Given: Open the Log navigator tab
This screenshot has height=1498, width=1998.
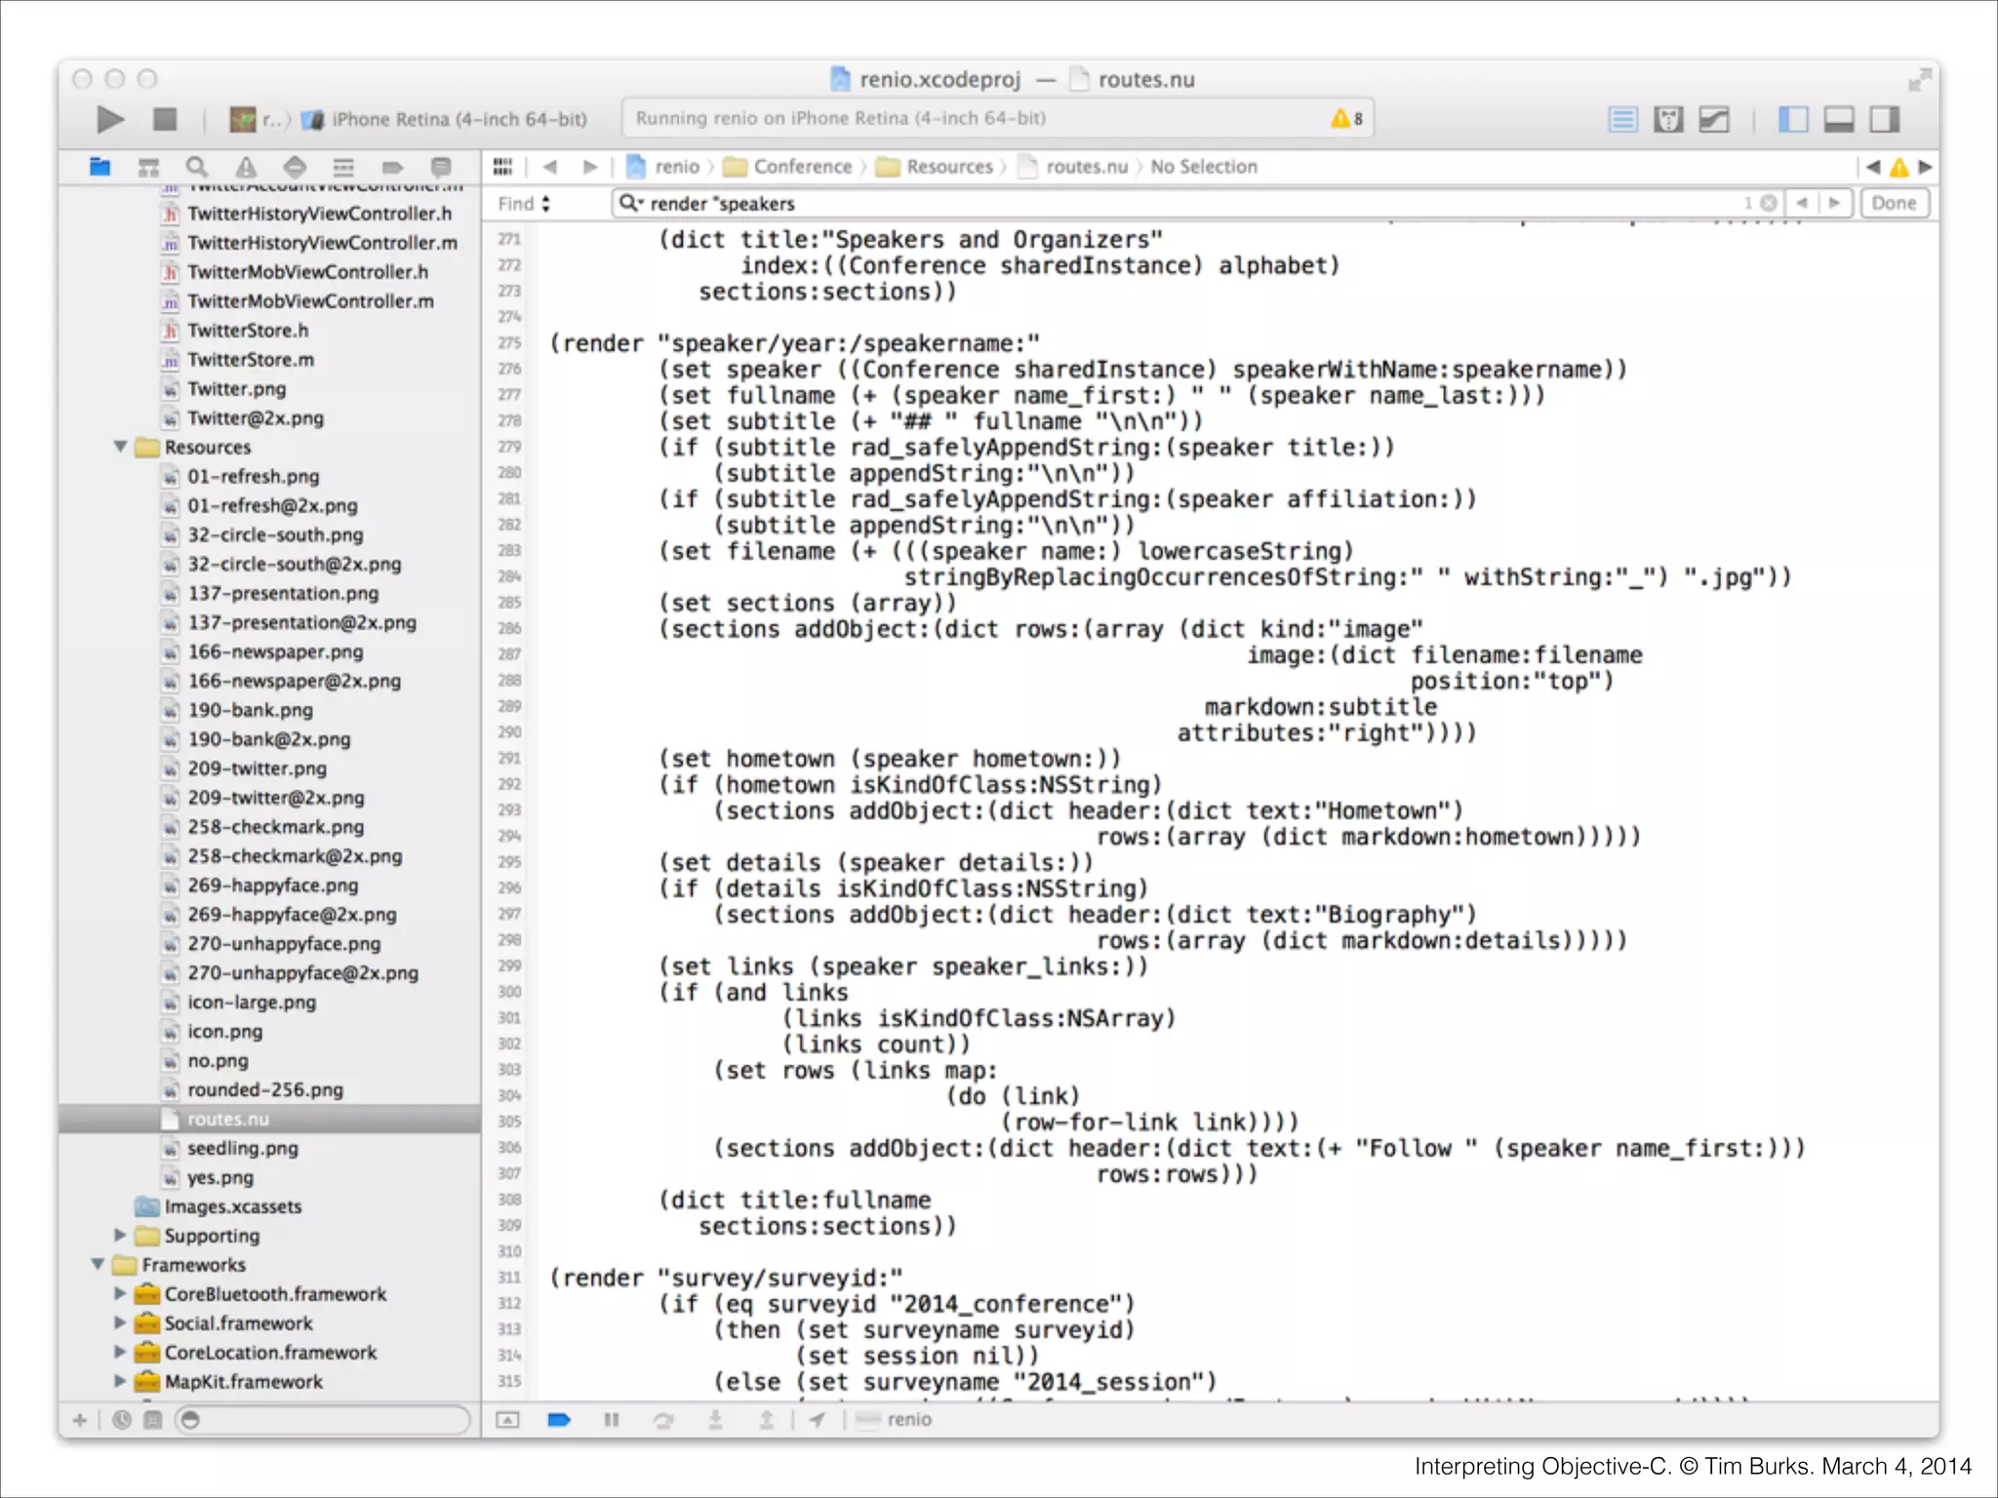Looking at the screenshot, I should [x=441, y=167].
